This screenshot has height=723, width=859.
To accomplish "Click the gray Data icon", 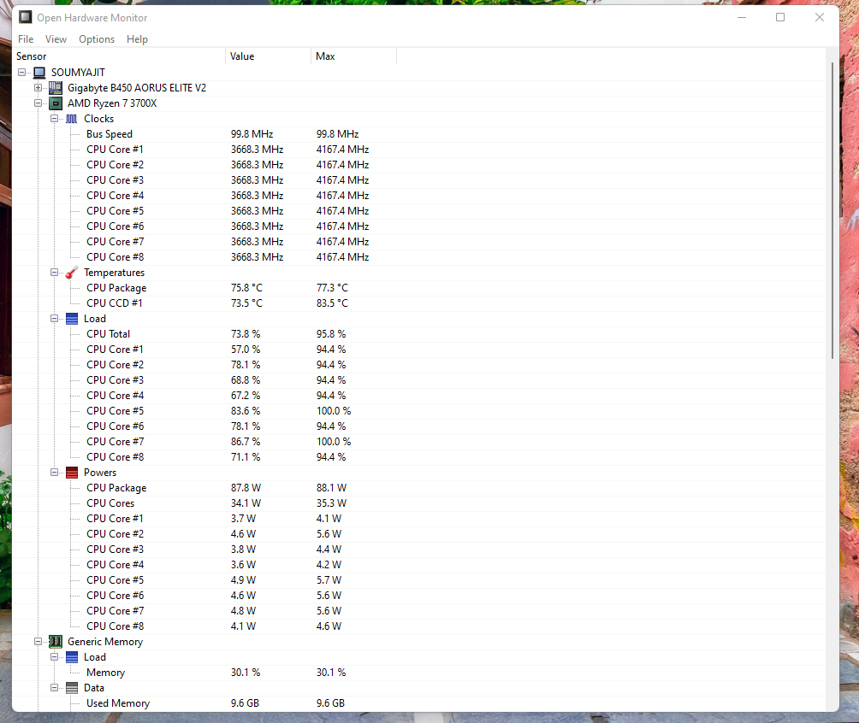I will (x=72, y=688).
